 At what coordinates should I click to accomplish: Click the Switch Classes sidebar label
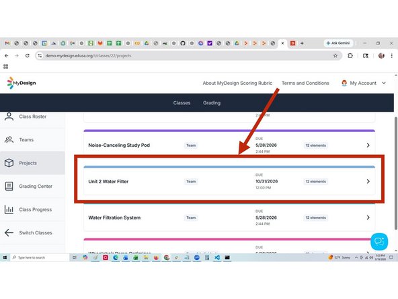pos(36,232)
